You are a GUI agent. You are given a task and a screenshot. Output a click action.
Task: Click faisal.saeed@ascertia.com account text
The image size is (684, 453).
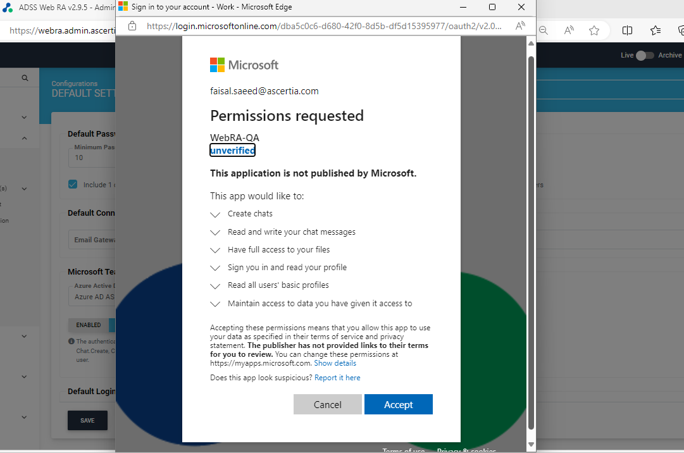[x=264, y=91]
